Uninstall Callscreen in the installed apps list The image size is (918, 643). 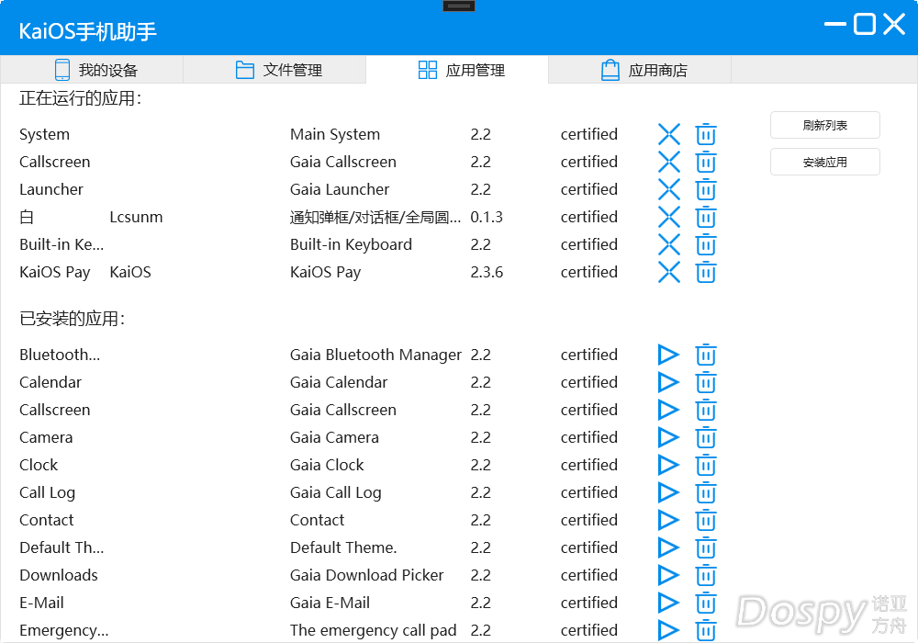pos(706,410)
